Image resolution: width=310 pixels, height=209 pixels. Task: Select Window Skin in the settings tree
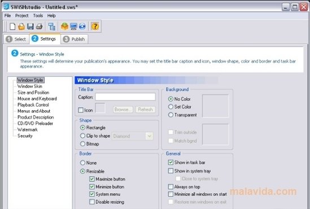coord(30,86)
